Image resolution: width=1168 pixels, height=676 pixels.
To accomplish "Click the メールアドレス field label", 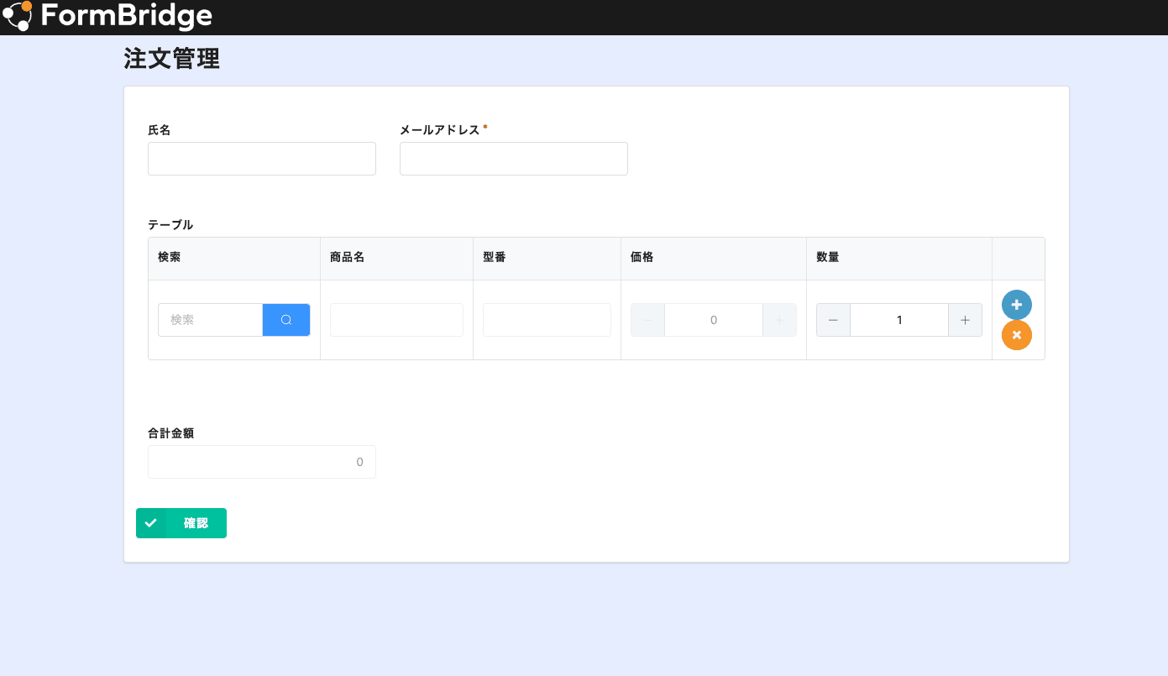I will click(x=439, y=130).
